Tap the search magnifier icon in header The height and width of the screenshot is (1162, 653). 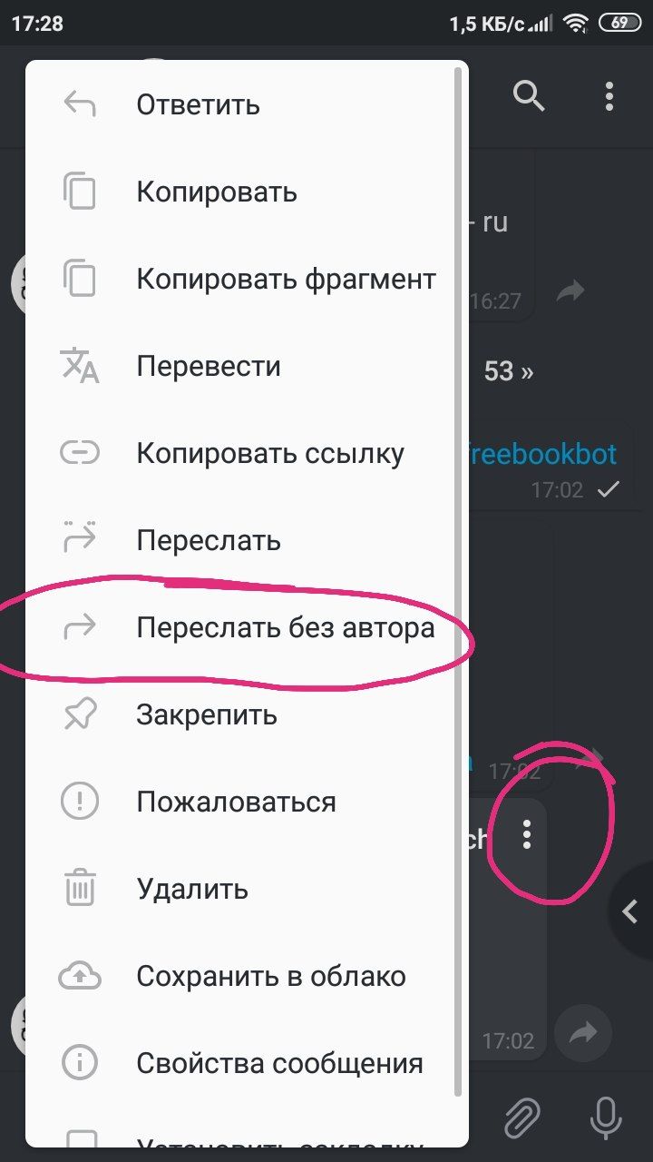tap(529, 95)
